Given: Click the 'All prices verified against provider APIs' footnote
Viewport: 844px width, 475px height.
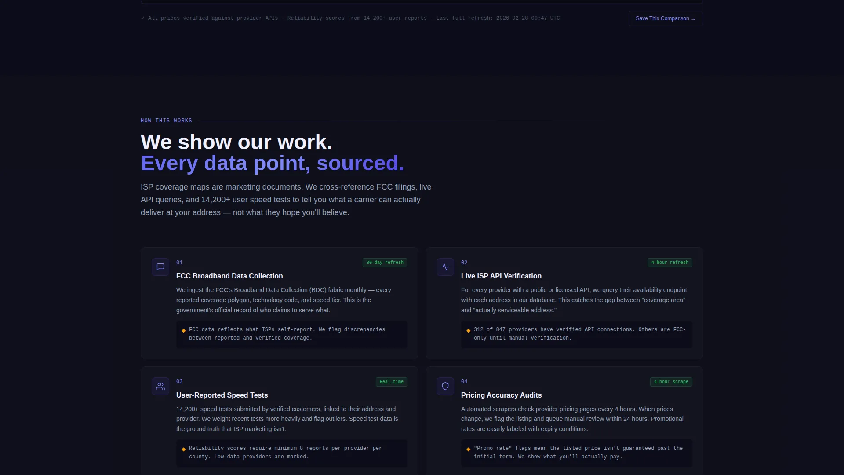Looking at the screenshot, I should point(350,18).
